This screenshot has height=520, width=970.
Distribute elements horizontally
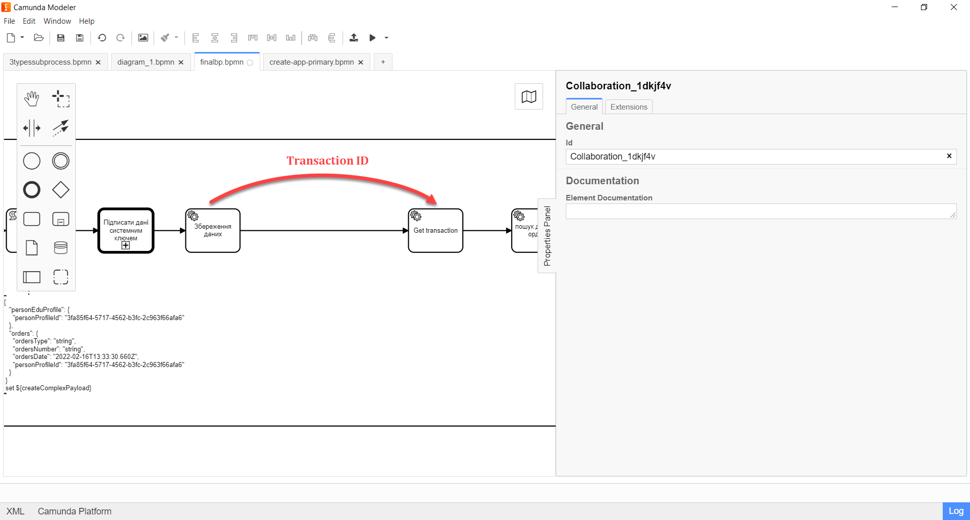pos(313,38)
